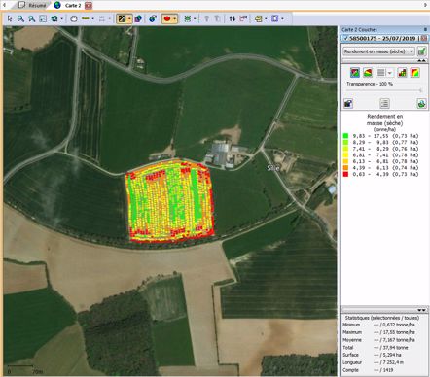
Task: Click the yellow note label icon
Action: [x=258, y=18]
